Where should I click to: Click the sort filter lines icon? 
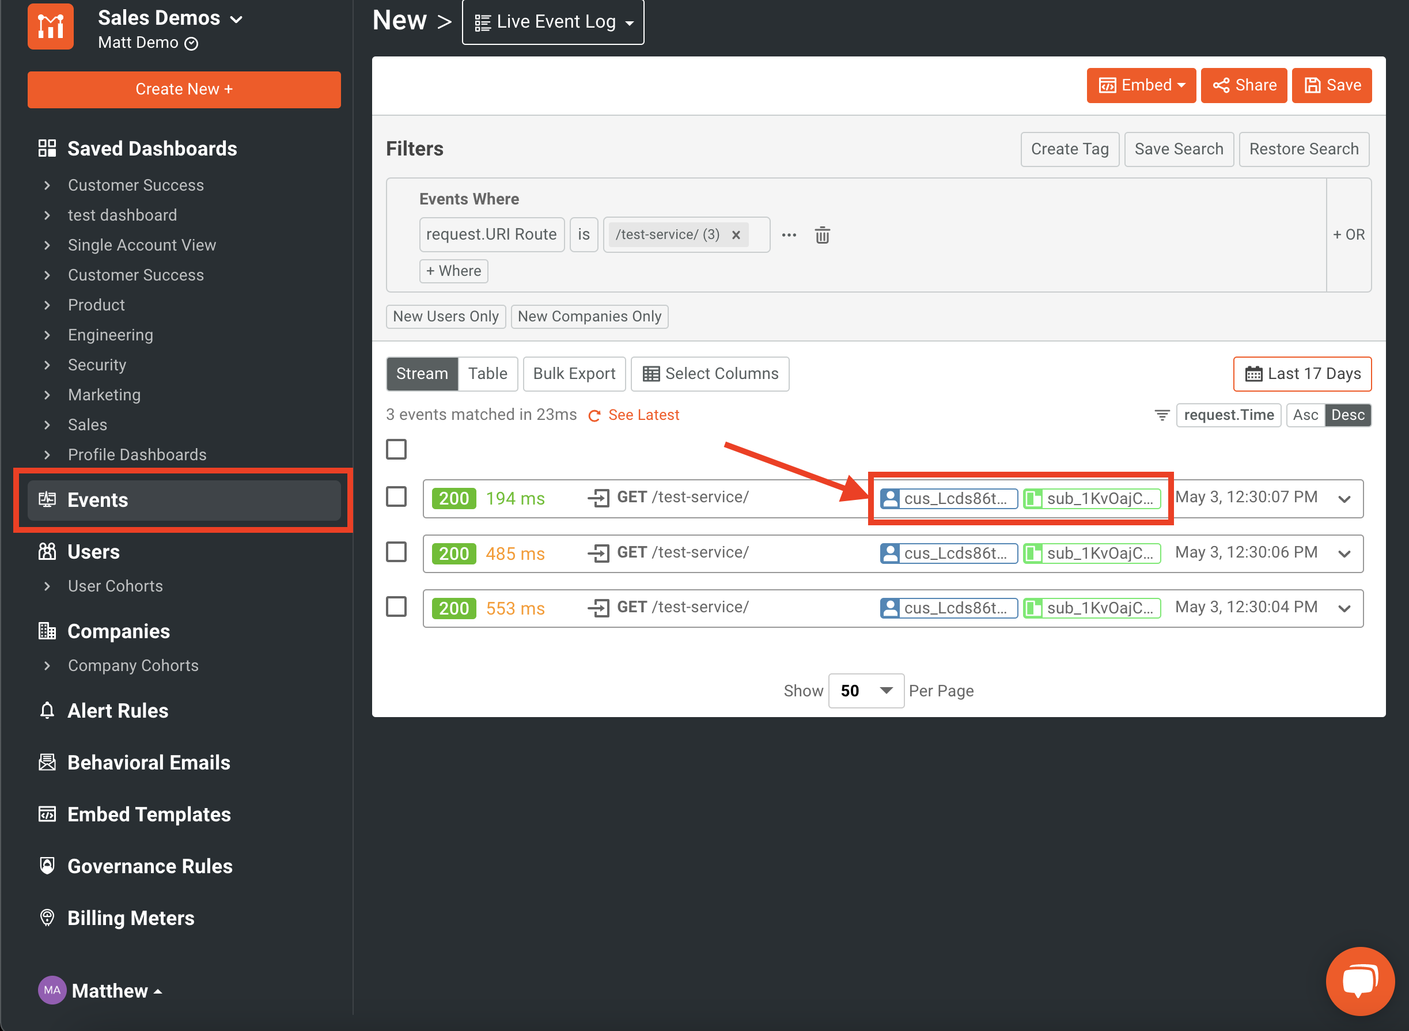coord(1161,415)
